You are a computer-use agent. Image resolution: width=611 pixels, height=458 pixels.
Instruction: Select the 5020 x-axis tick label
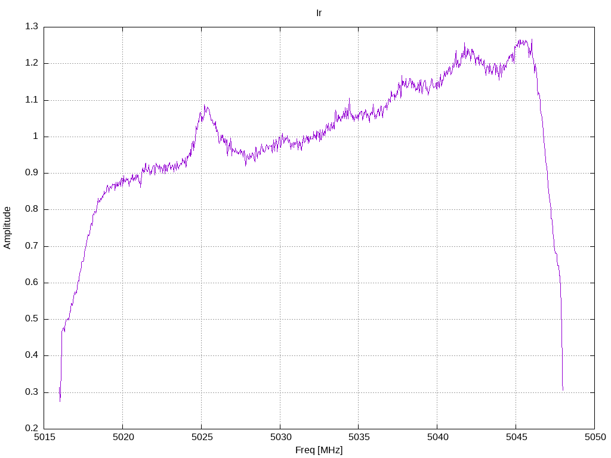(x=122, y=437)
